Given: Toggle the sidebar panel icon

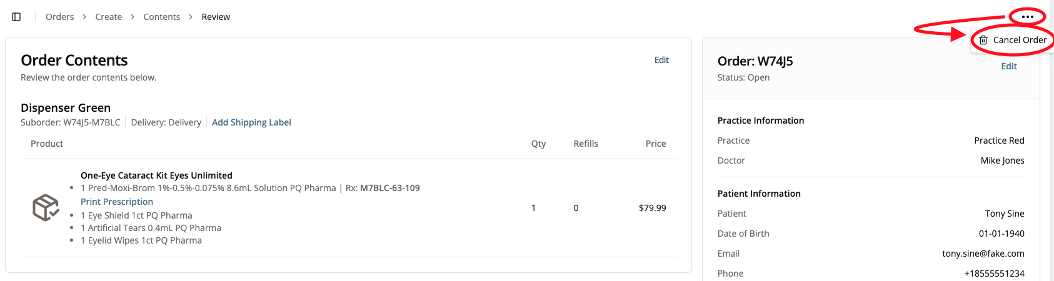Looking at the screenshot, I should coord(17,17).
